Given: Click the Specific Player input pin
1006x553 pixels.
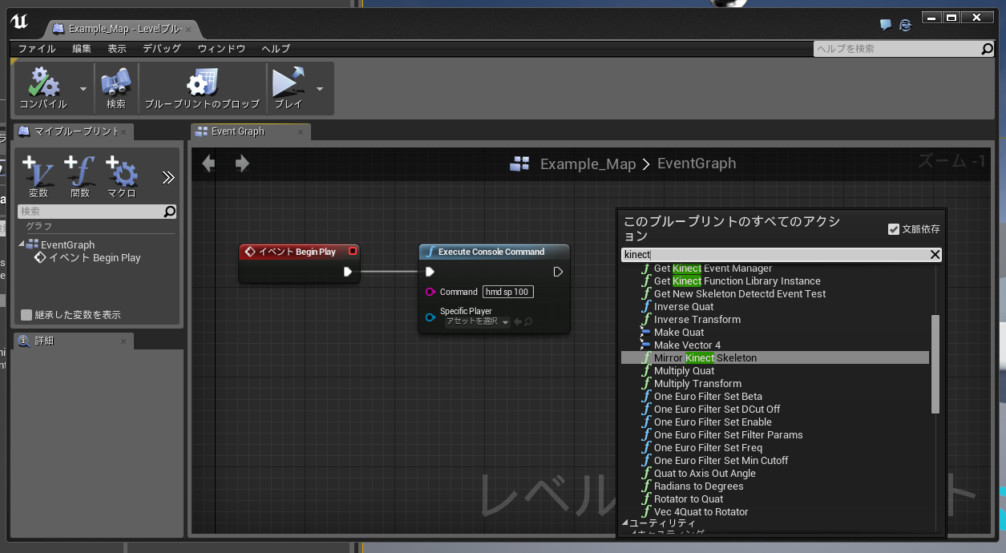Looking at the screenshot, I should click(x=430, y=317).
